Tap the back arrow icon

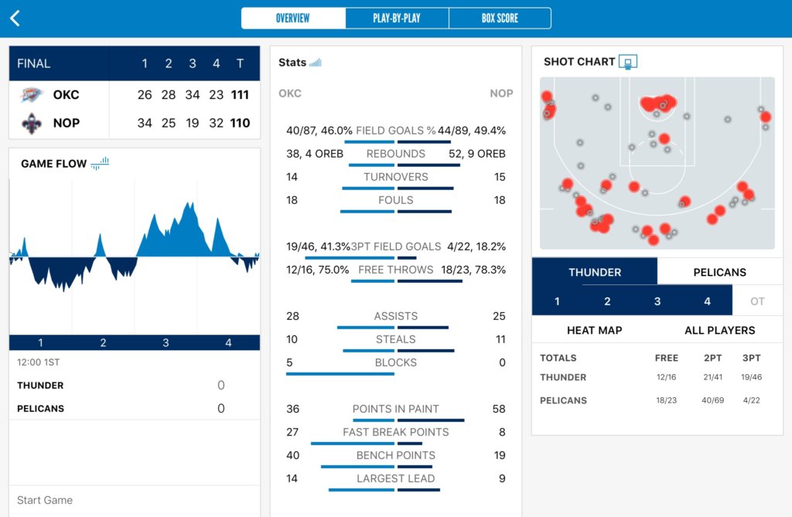pos(15,19)
